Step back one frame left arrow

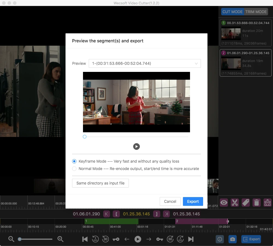pos(127,239)
